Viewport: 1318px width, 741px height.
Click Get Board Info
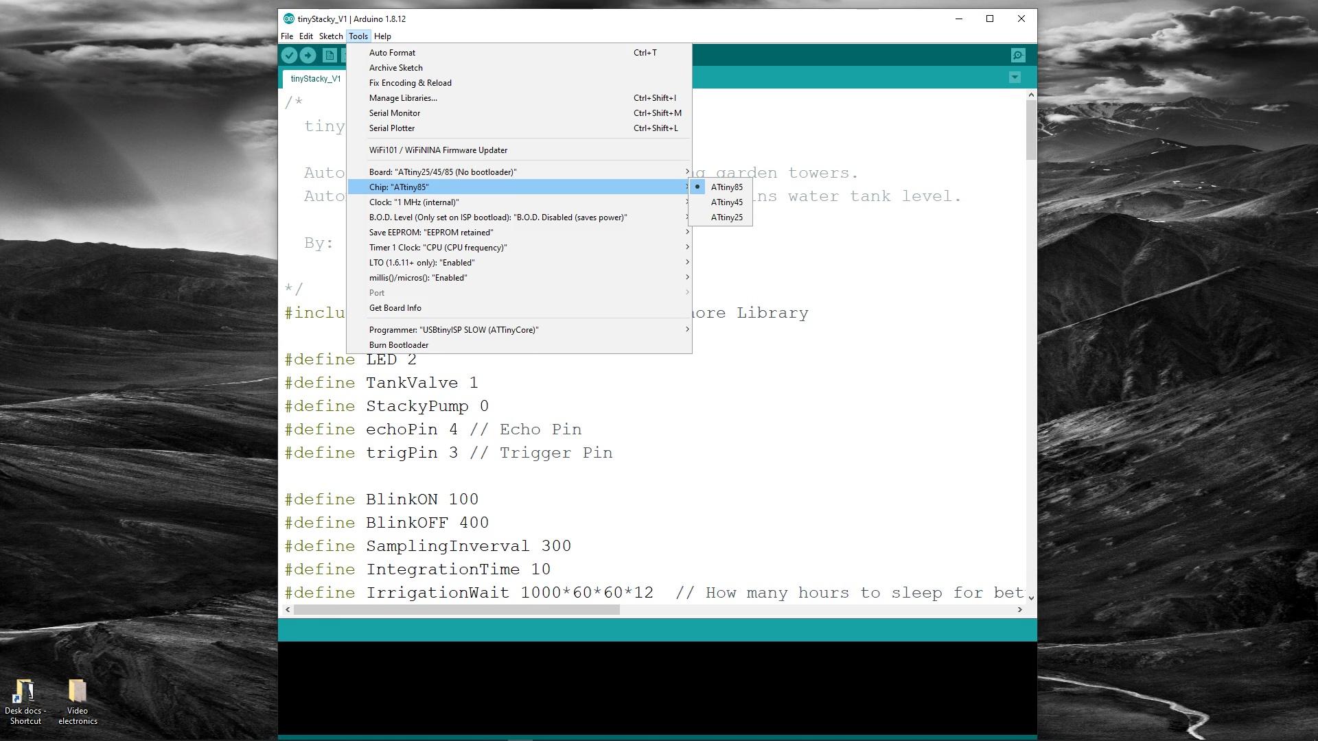pyautogui.click(x=395, y=308)
